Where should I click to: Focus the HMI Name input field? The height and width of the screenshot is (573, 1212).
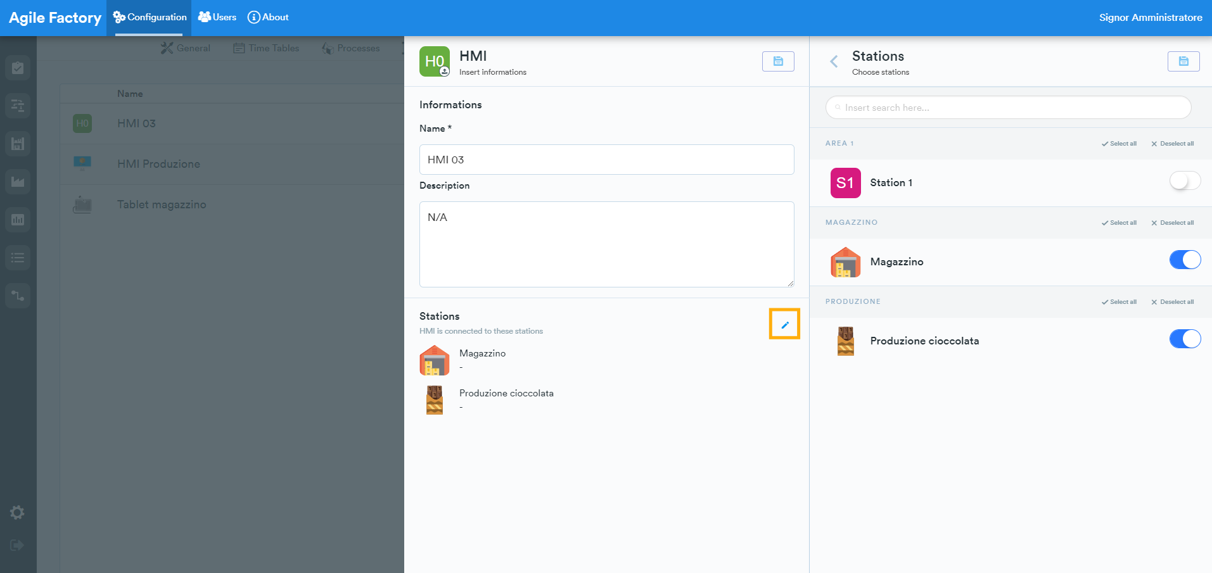(607, 160)
